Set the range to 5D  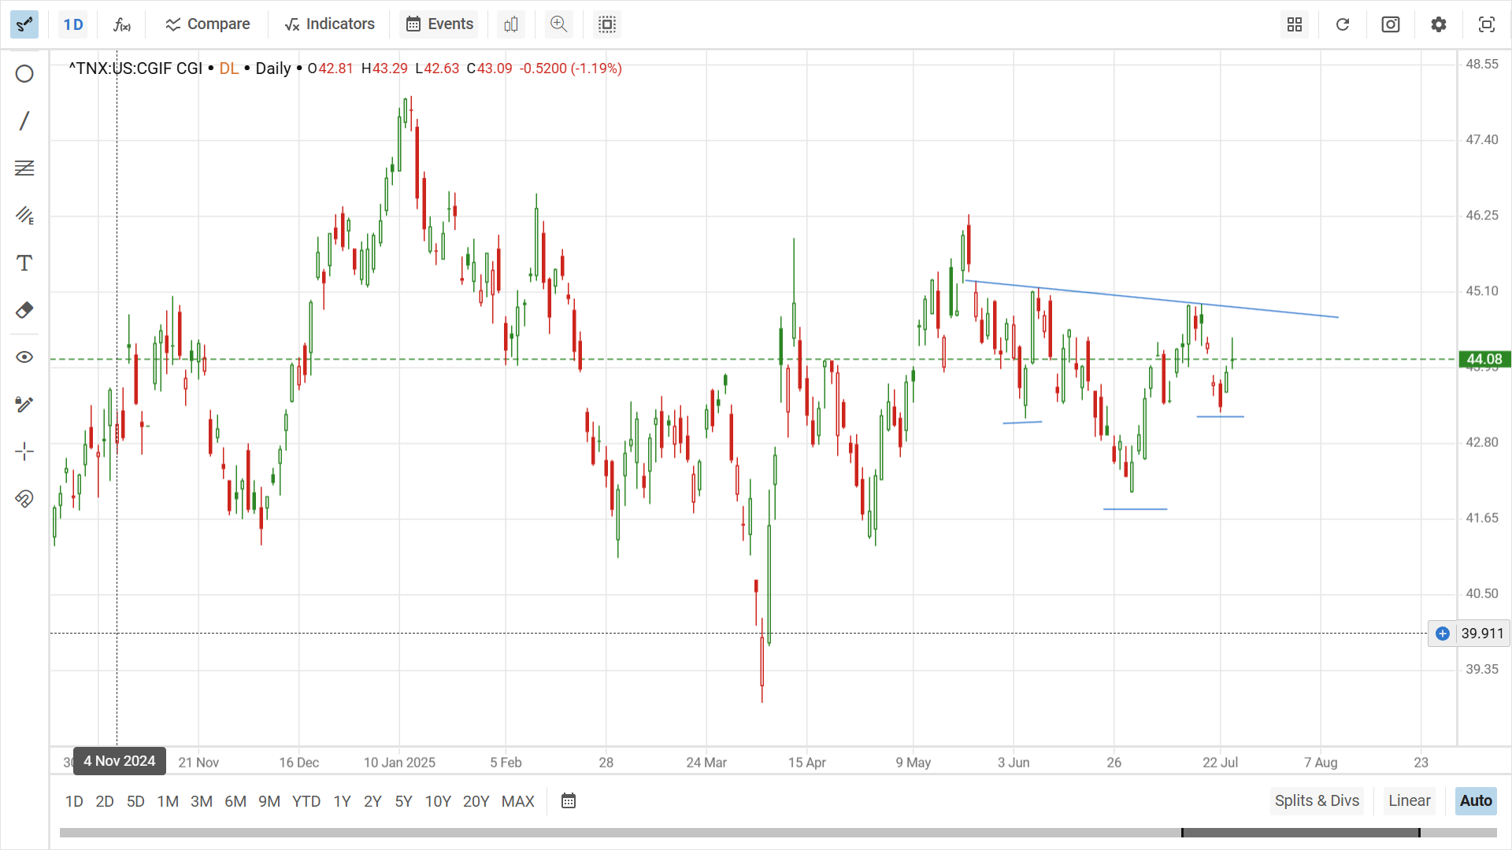point(135,801)
